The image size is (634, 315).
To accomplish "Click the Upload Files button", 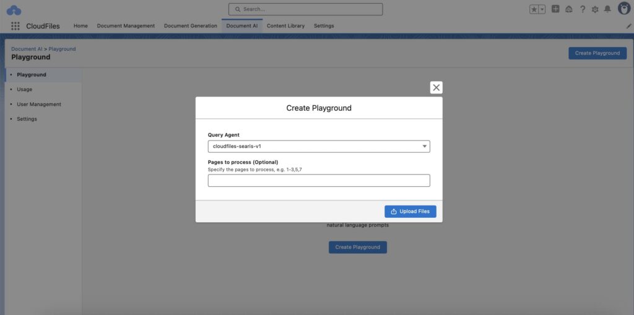I will coord(410,212).
